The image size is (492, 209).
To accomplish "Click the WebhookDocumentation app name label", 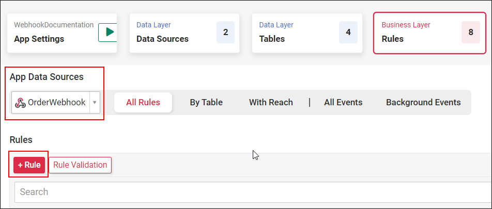I will coord(54,25).
